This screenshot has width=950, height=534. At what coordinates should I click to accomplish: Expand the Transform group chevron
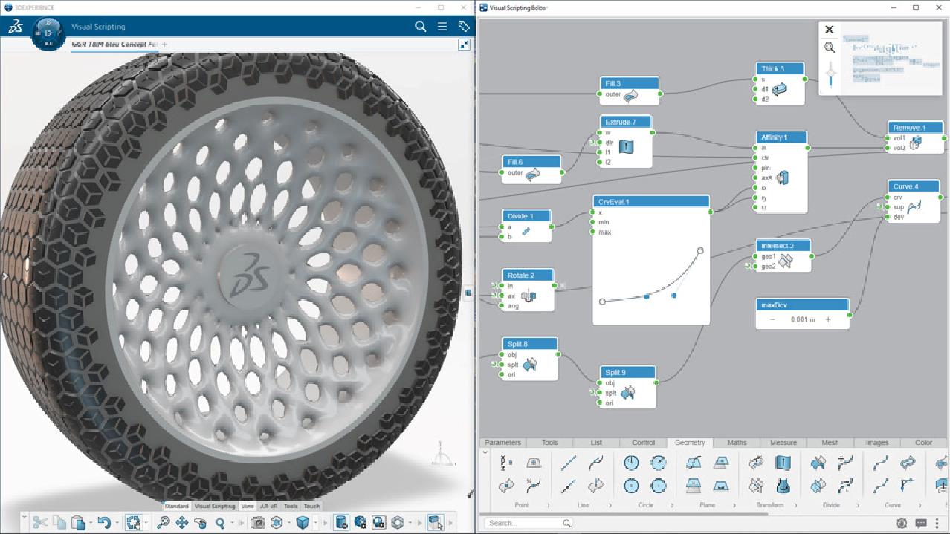[x=797, y=505]
